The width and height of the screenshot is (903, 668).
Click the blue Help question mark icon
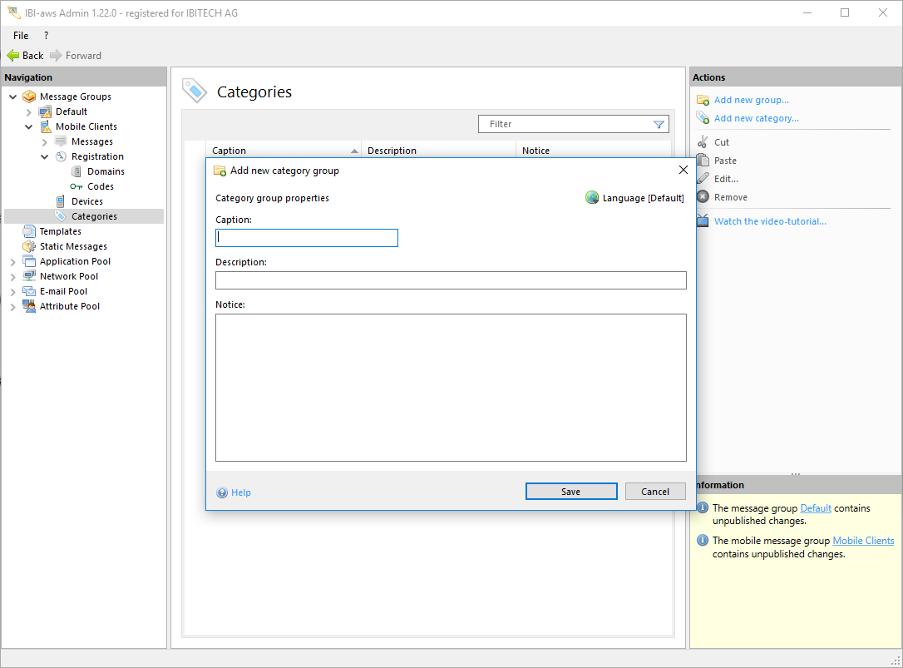pyautogui.click(x=222, y=492)
